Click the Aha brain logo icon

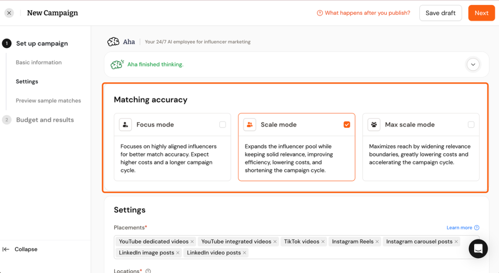click(x=113, y=42)
